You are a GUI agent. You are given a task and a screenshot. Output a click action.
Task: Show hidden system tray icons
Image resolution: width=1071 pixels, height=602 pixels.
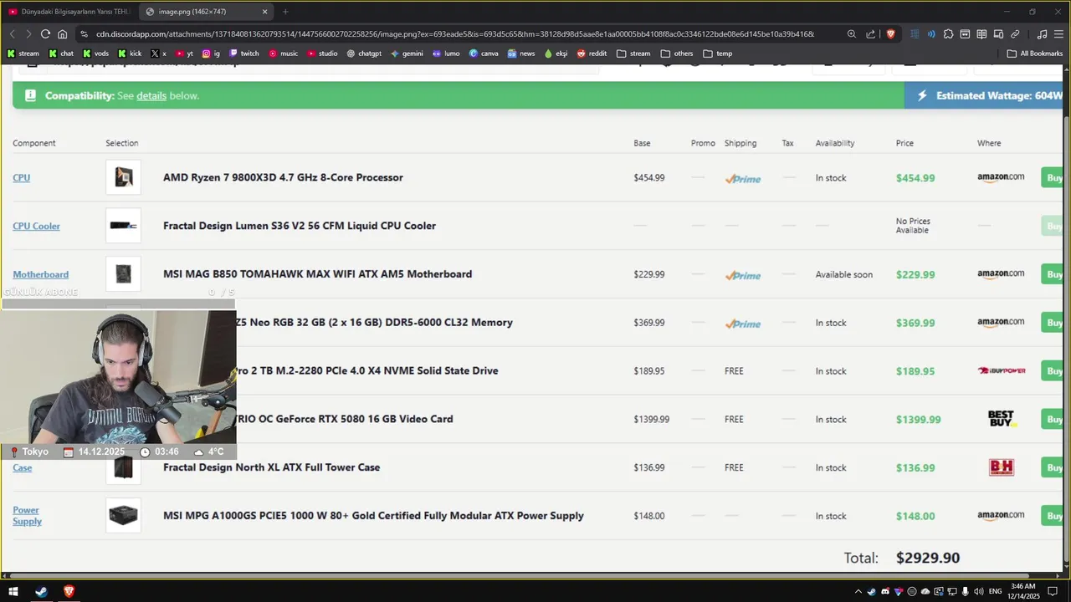click(858, 592)
